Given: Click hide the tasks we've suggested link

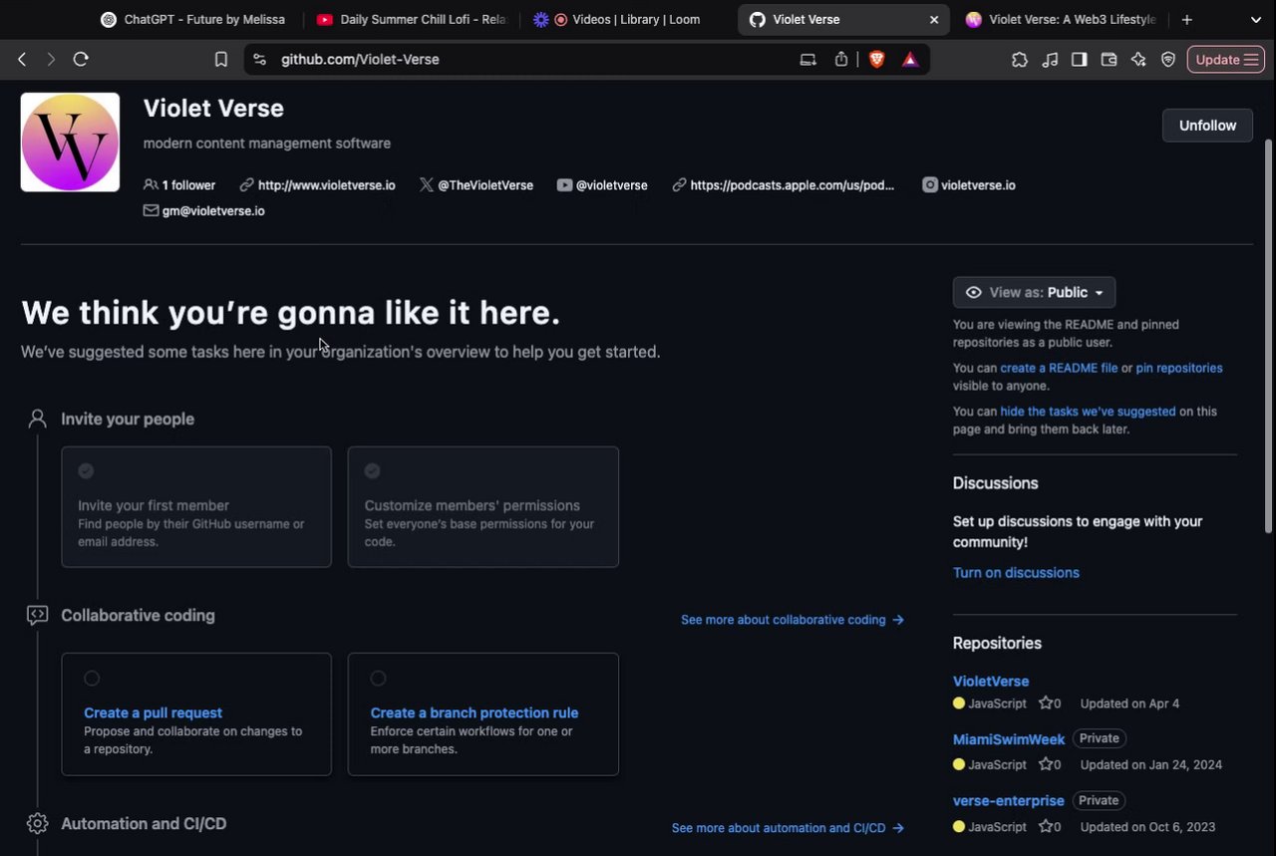Looking at the screenshot, I should [1088, 412].
